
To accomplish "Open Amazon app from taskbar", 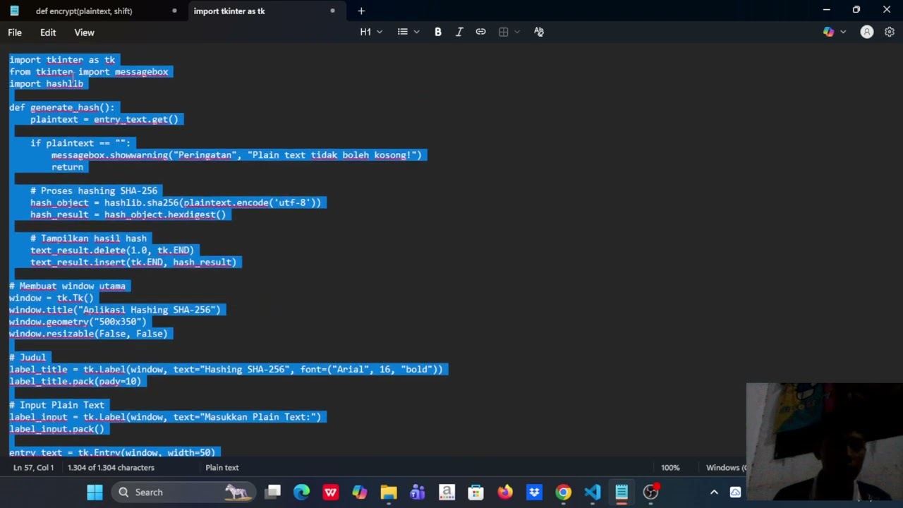I will (x=447, y=492).
